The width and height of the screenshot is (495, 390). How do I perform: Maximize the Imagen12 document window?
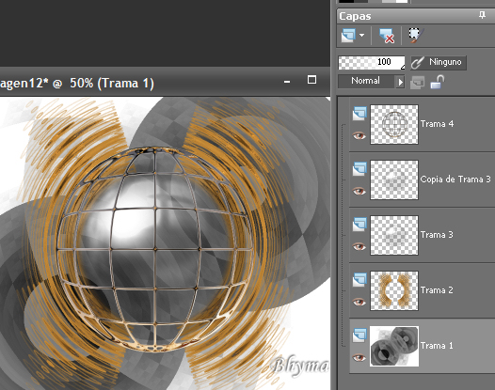click(x=311, y=80)
